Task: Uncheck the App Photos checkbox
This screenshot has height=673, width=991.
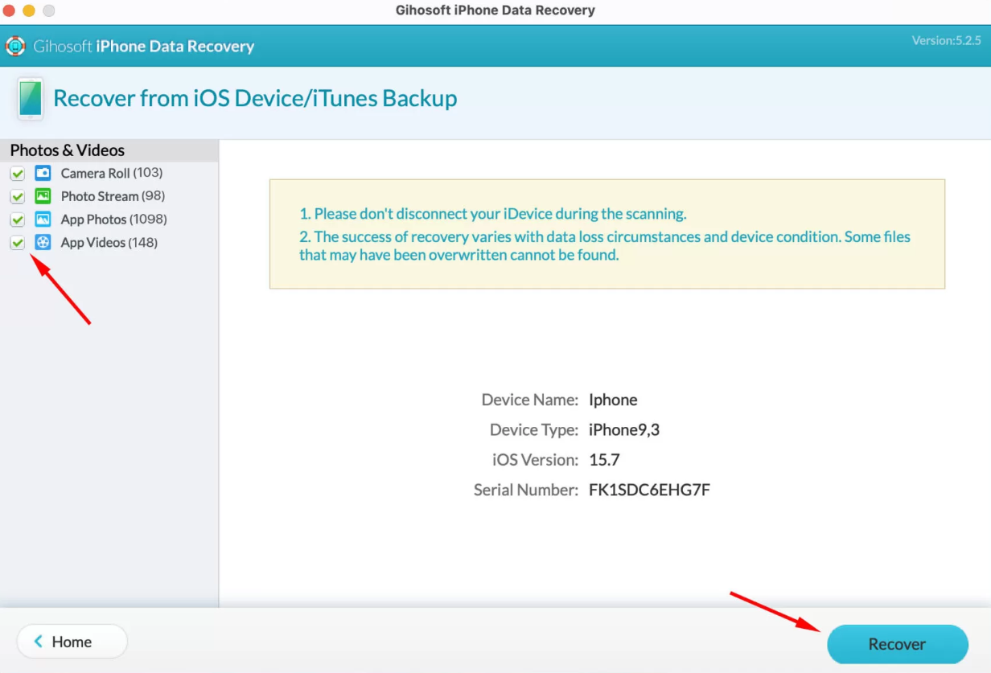Action: [18, 220]
